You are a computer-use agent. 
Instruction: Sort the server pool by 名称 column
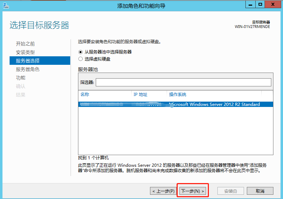pos(105,95)
